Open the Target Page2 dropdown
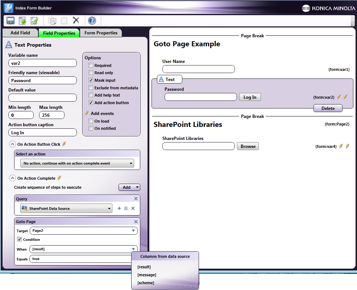 tap(84, 231)
